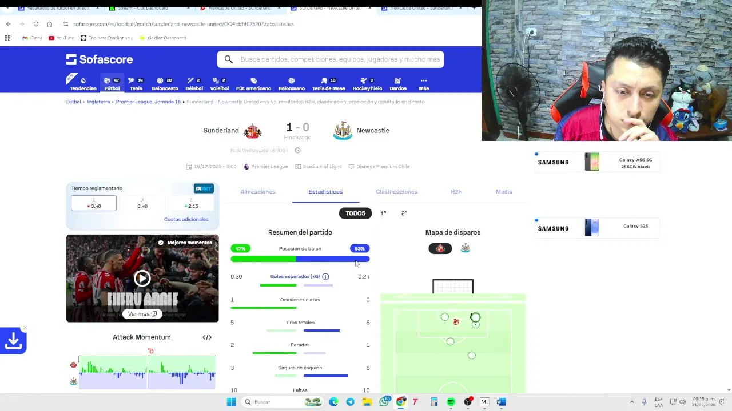Open the YouTube bookmark

pos(61,38)
